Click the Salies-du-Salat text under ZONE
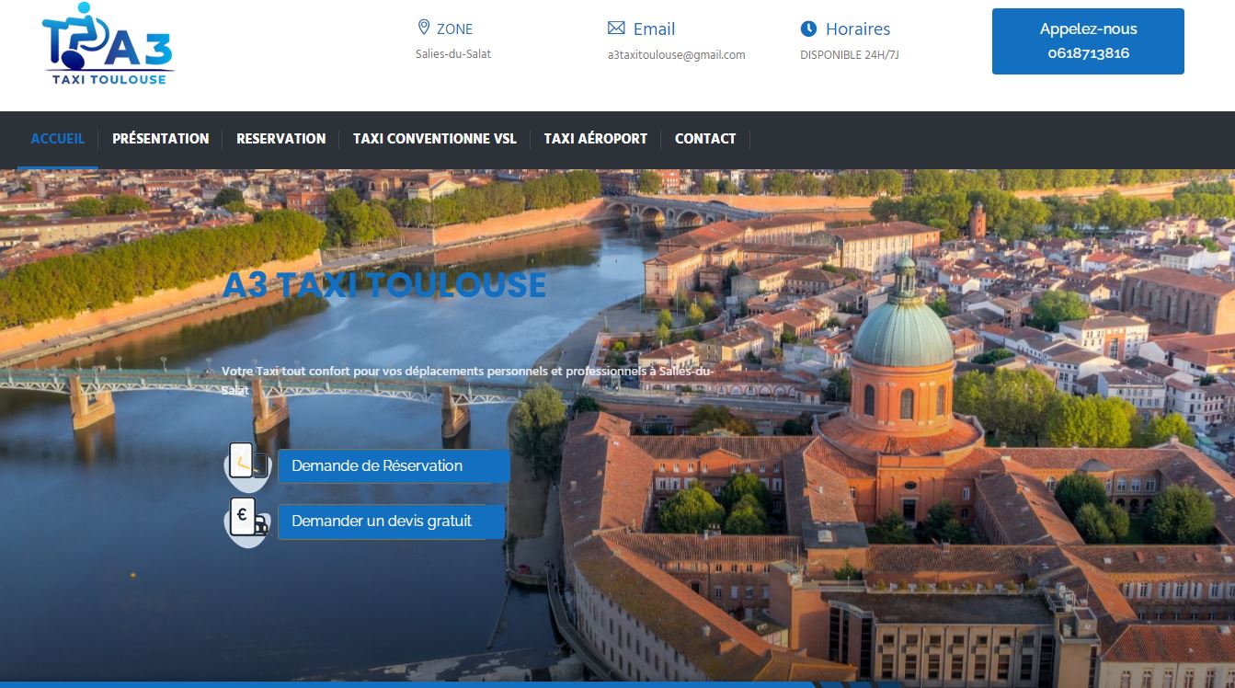1235x688 pixels. (x=453, y=54)
